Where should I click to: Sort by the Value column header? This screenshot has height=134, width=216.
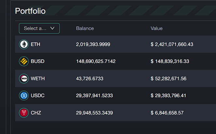coord(157,28)
